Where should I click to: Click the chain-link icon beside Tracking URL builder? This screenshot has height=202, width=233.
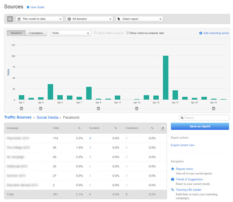(x=172, y=189)
